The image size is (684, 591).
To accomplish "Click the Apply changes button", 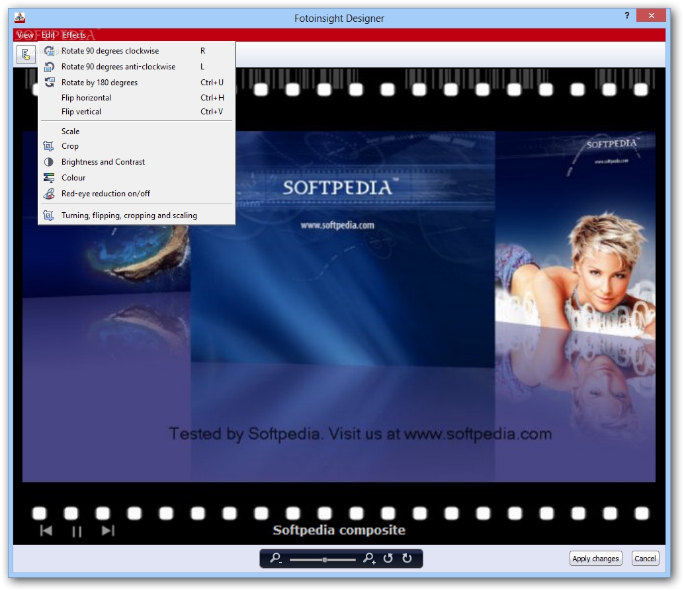I will [595, 559].
